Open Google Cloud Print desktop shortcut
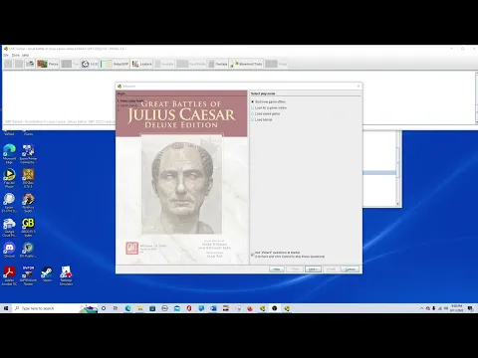Screen dimensions: 478x358 pos(9,227)
